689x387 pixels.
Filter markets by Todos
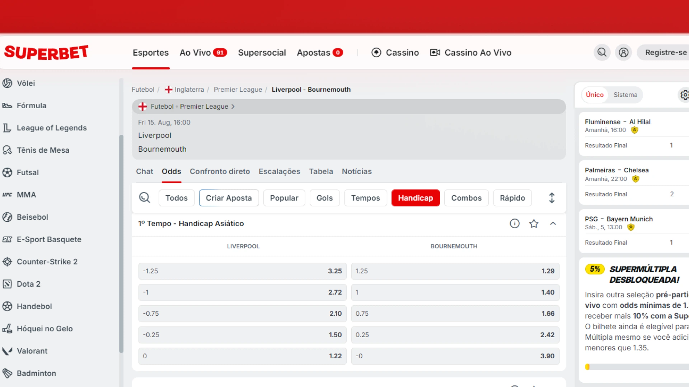point(177,198)
